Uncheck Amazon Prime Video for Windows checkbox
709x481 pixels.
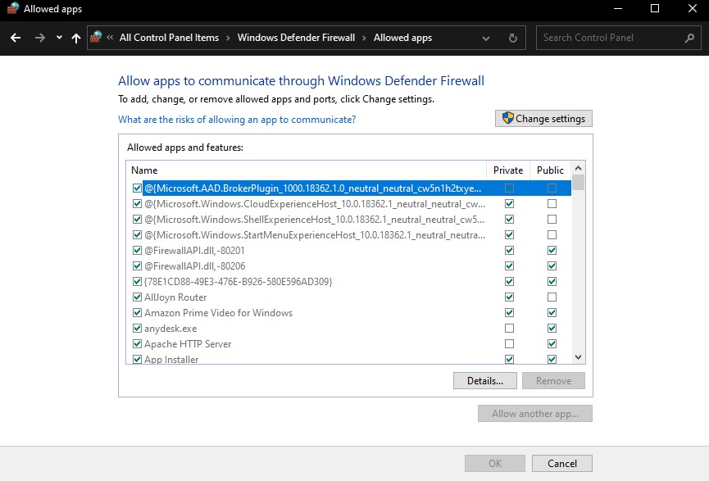(137, 313)
